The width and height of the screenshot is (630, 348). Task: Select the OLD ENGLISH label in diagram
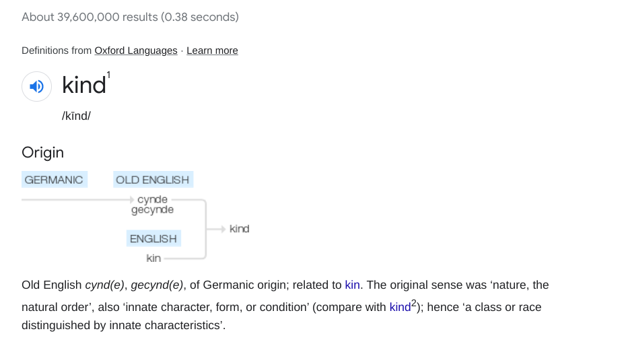pos(152,180)
